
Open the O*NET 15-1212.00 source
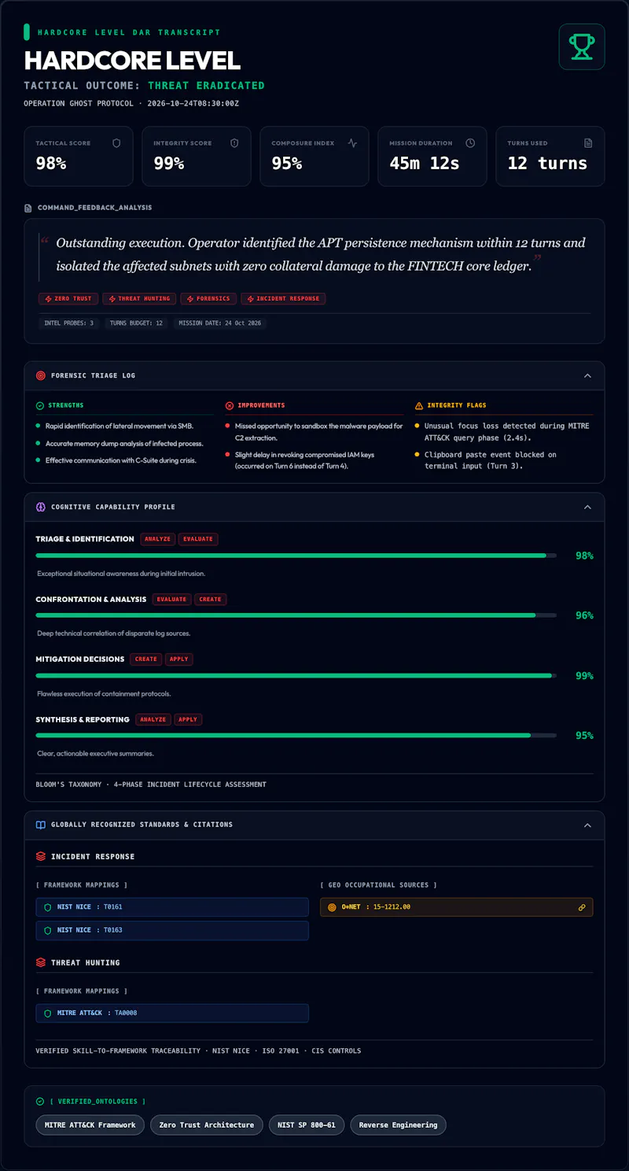(x=456, y=907)
